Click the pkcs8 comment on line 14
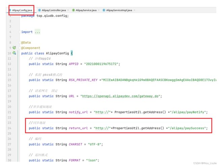219x166 pixels. point(45,75)
